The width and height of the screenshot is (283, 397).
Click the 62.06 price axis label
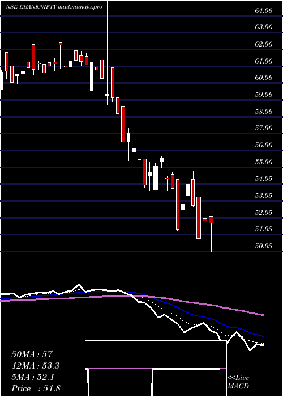click(264, 44)
